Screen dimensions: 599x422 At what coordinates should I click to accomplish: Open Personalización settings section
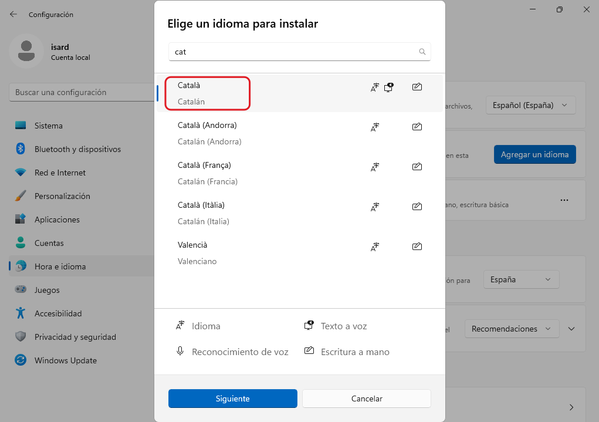coord(62,196)
